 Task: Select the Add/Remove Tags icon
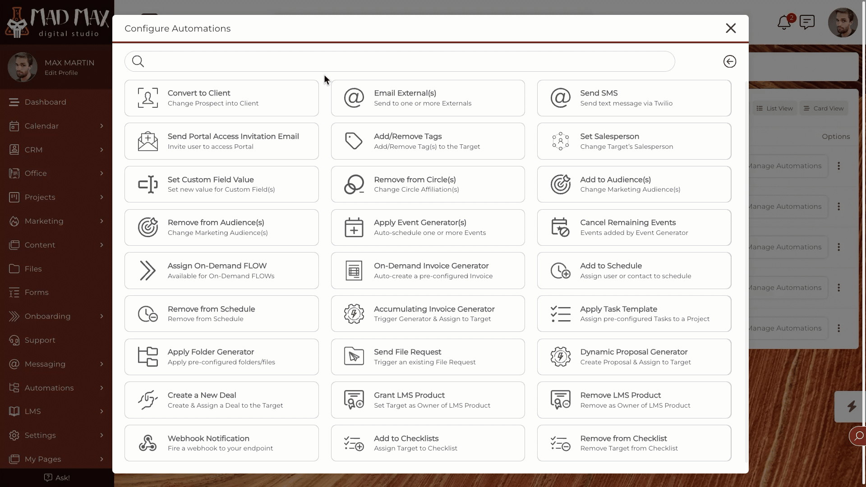point(354,141)
